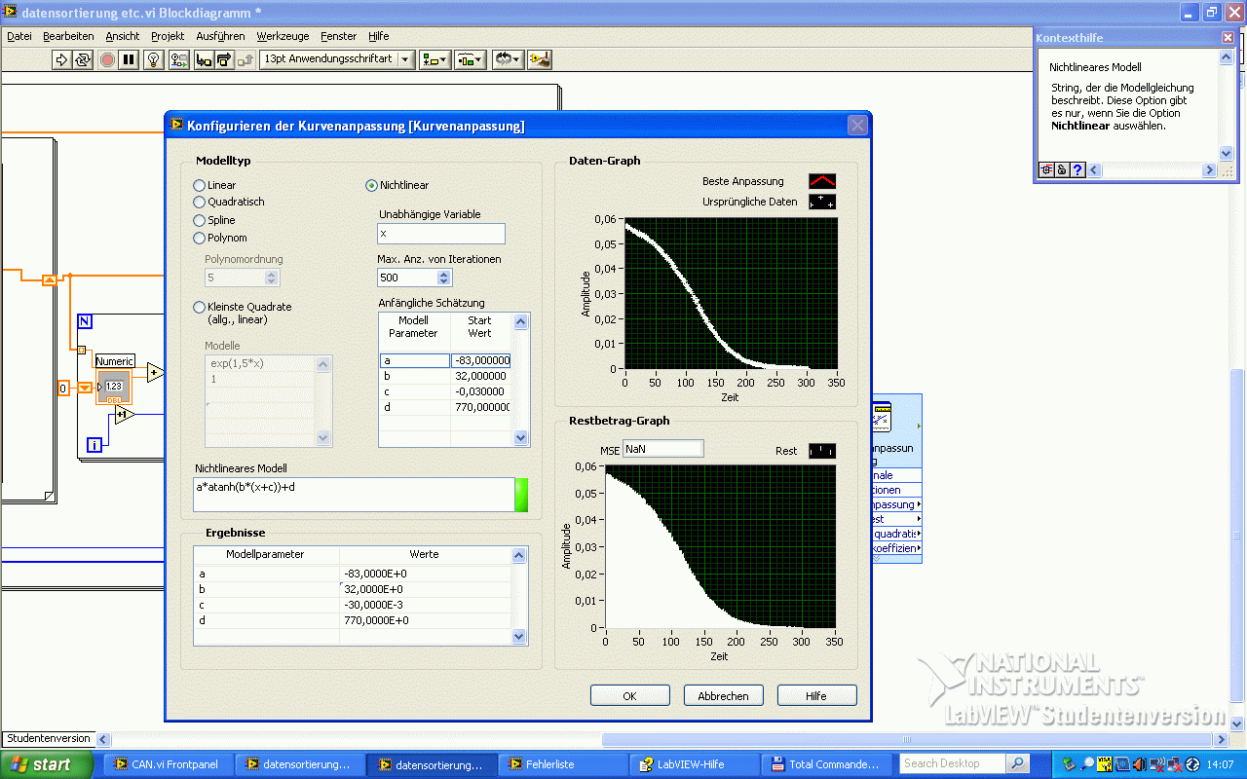This screenshot has height=779, width=1247.
Task: Select the Linear model type
Action: coord(200,185)
